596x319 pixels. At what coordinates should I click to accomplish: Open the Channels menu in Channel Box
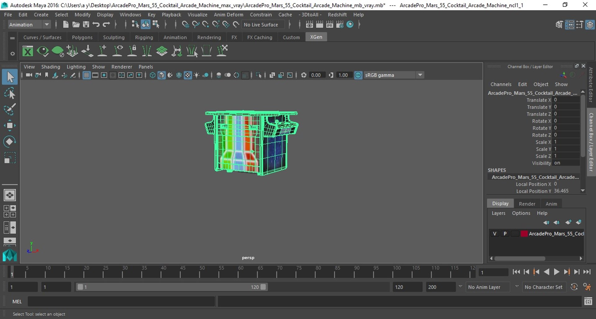501,84
